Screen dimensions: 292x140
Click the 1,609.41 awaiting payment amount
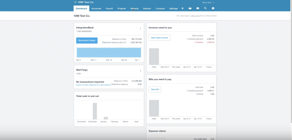tap(211, 91)
